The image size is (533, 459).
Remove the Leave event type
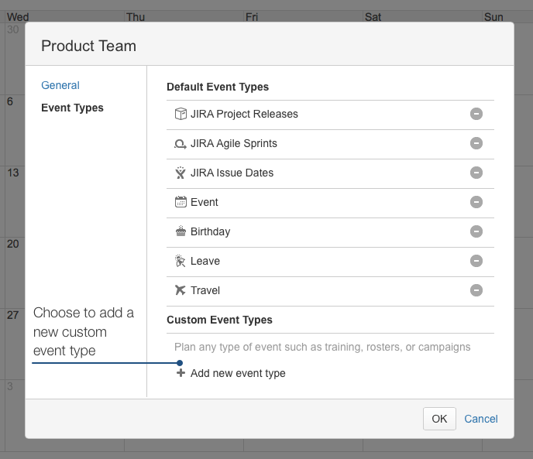click(476, 261)
